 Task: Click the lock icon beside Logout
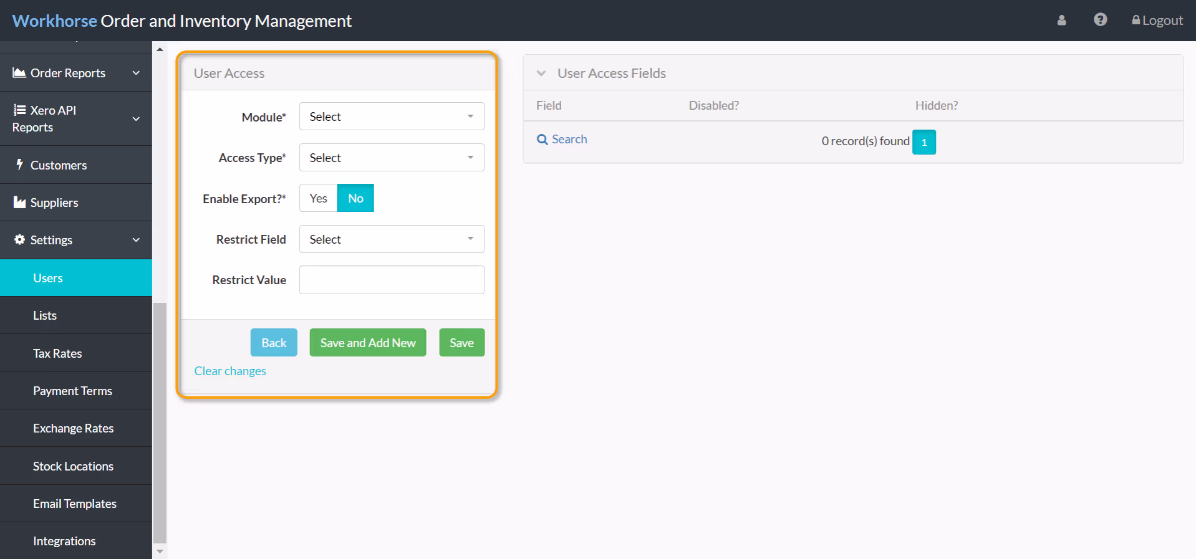pyautogui.click(x=1136, y=20)
